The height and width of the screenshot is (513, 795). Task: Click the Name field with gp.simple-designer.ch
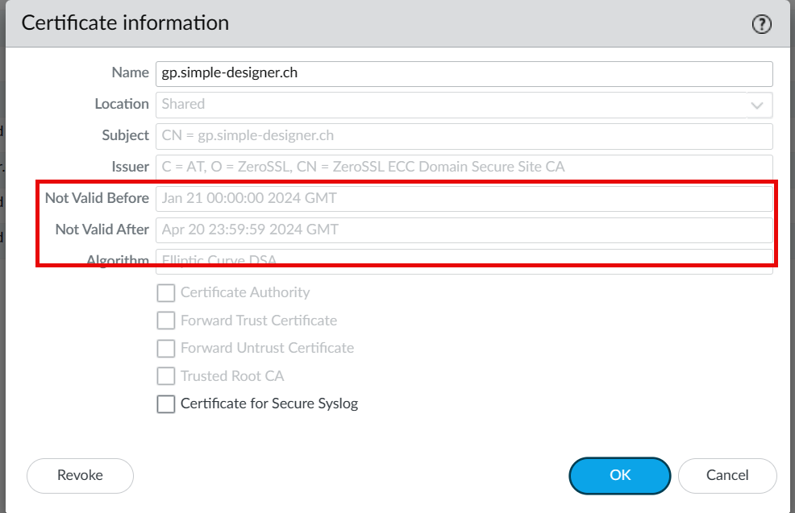[464, 73]
